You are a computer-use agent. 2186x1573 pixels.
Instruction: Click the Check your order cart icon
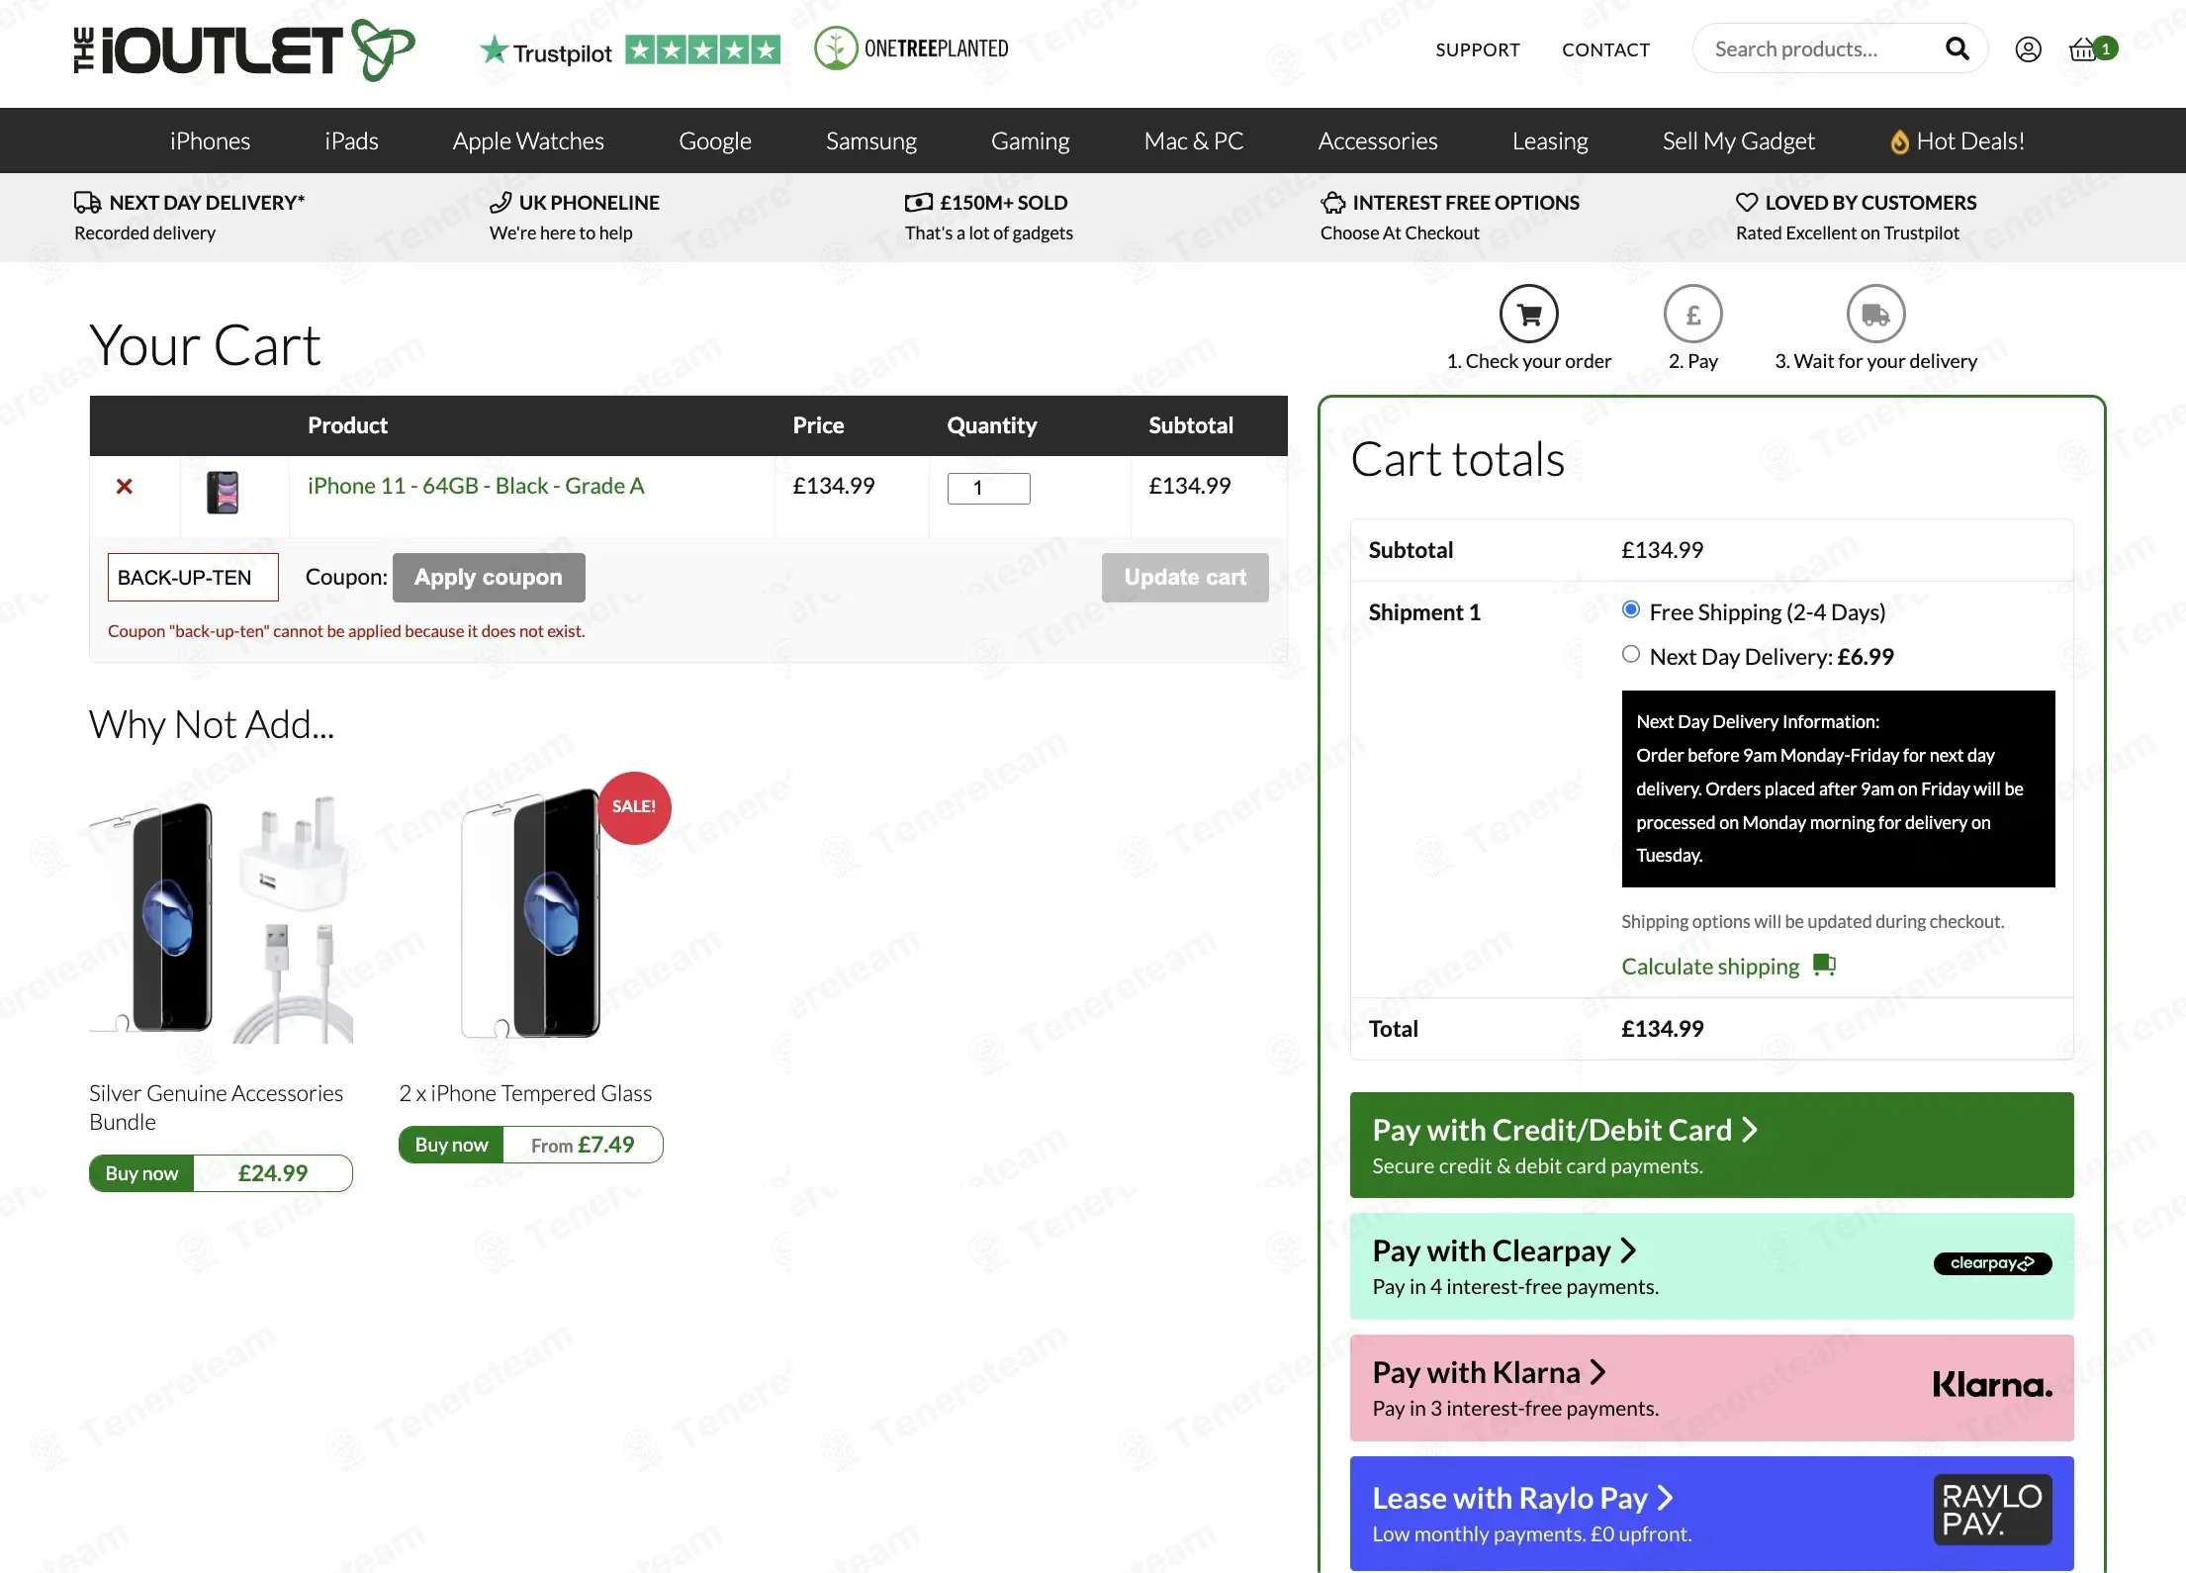[1528, 315]
